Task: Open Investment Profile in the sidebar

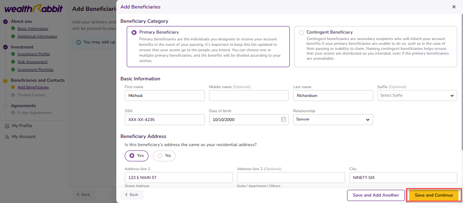Action: pos(34,54)
